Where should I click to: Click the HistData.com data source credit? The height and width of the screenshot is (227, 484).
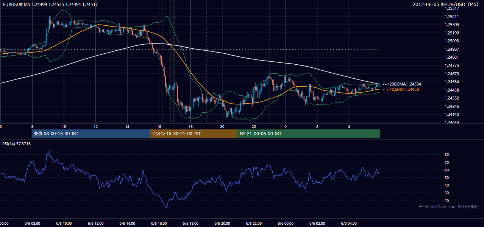click(449, 207)
